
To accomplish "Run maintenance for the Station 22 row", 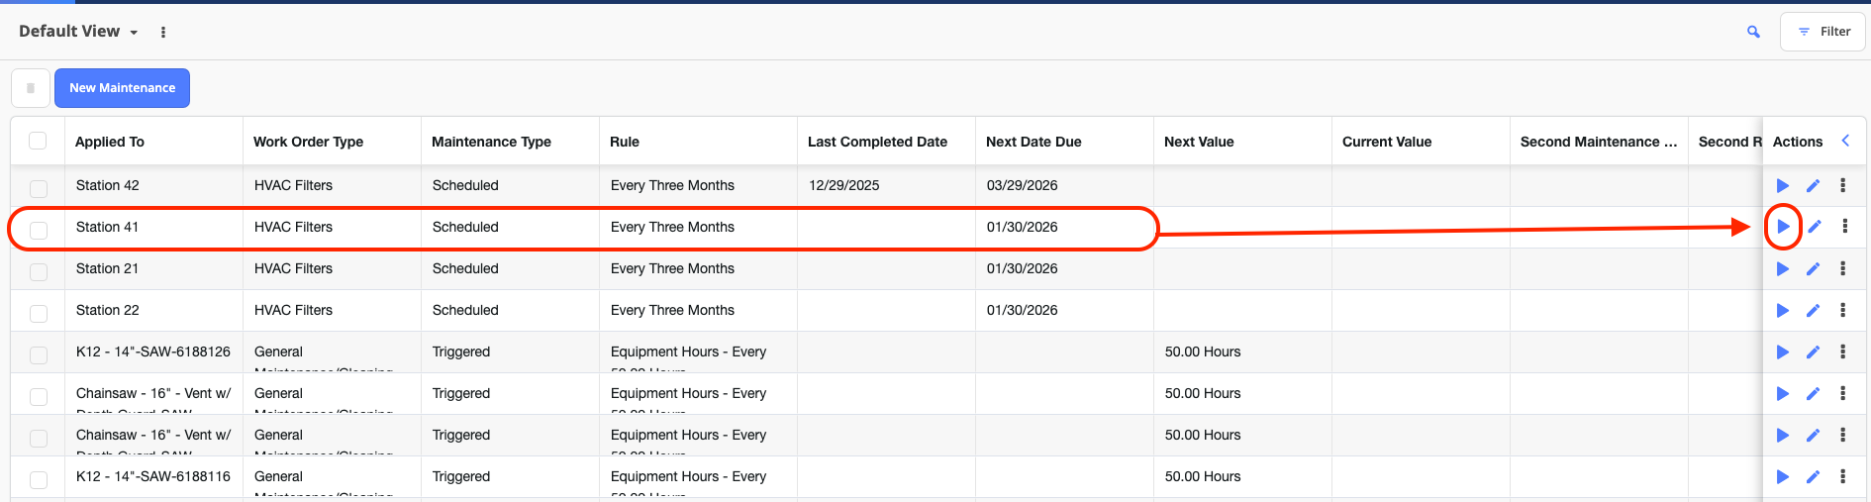I will tap(1783, 310).
